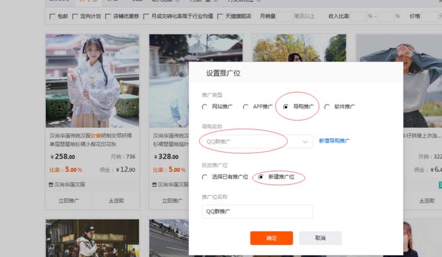Click 立即推广 on the ¥258.00 product

tap(69, 201)
